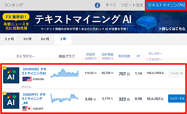Click the EURUSD currency flag icon
Viewport: 187px width, 114px height.
27,79
